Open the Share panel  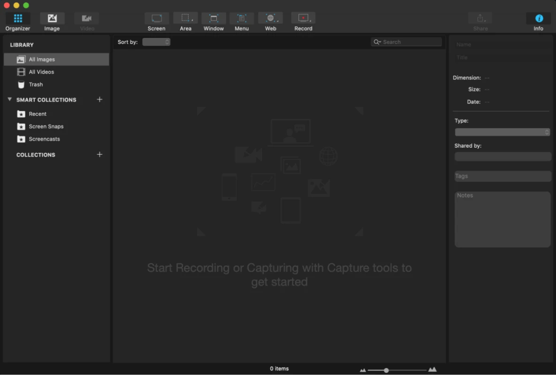tap(480, 19)
